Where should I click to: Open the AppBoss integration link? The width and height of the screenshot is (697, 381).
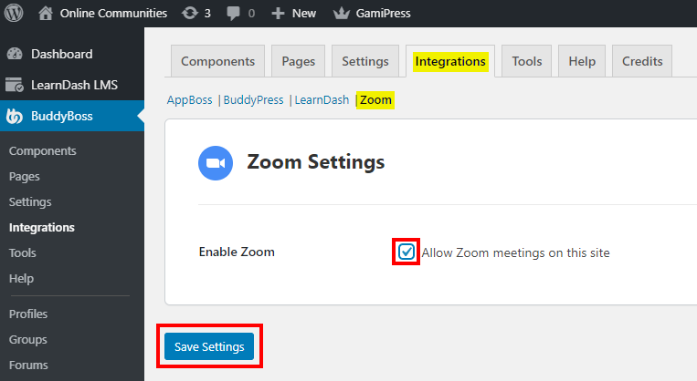[189, 100]
